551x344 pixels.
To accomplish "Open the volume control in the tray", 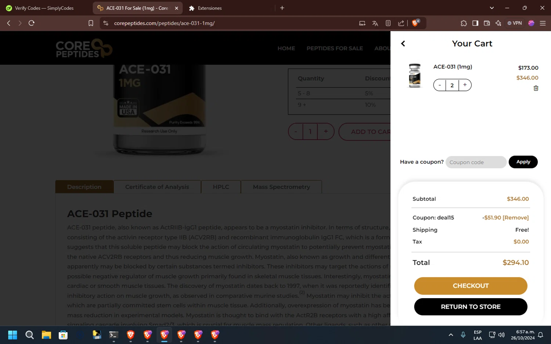I will click(x=501, y=335).
